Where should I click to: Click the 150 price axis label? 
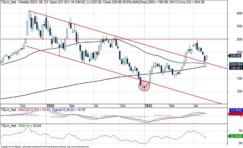tap(239, 78)
